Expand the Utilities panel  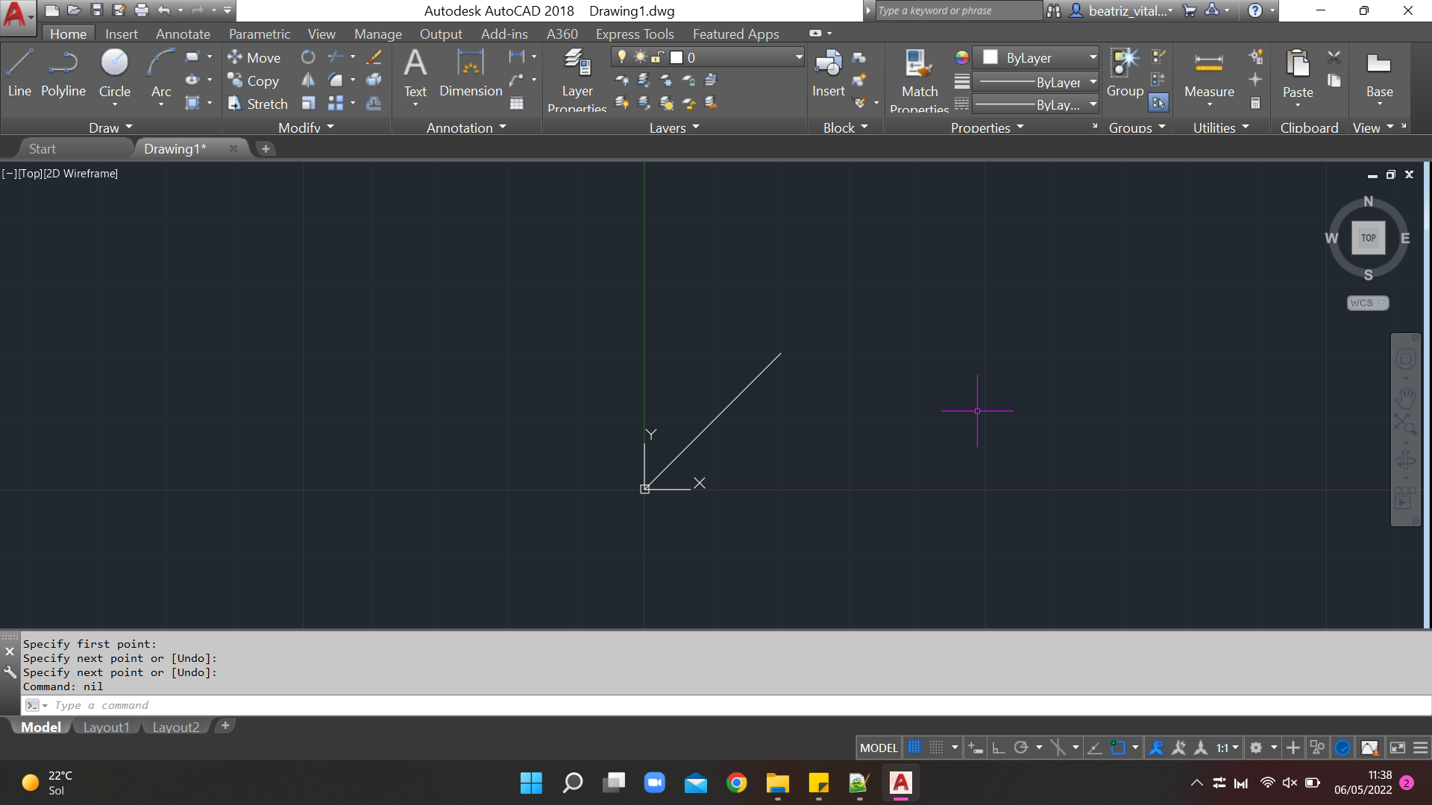click(1221, 127)
